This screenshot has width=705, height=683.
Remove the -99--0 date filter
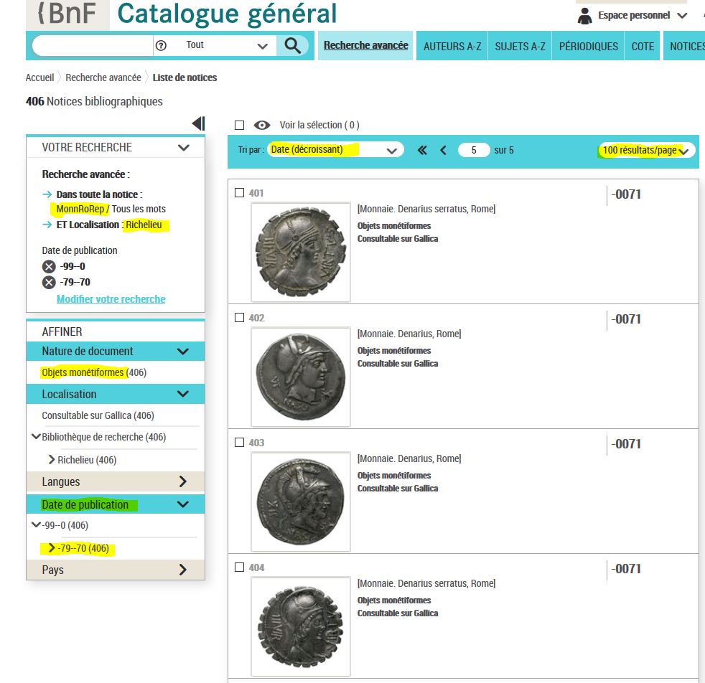click(x=49, y=266)
